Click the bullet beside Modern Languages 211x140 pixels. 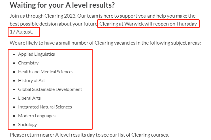(x=14, y=116)
